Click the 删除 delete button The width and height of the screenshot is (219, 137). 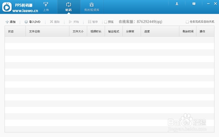click(x=55, y=22)
